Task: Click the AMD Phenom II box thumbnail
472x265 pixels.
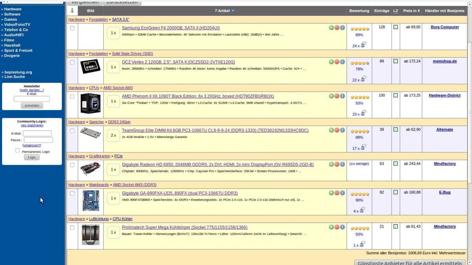Action: [x=90, y=103]
